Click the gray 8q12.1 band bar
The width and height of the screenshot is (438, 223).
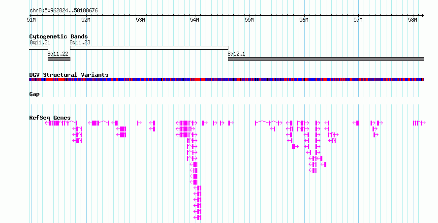[x=326, y=59]
